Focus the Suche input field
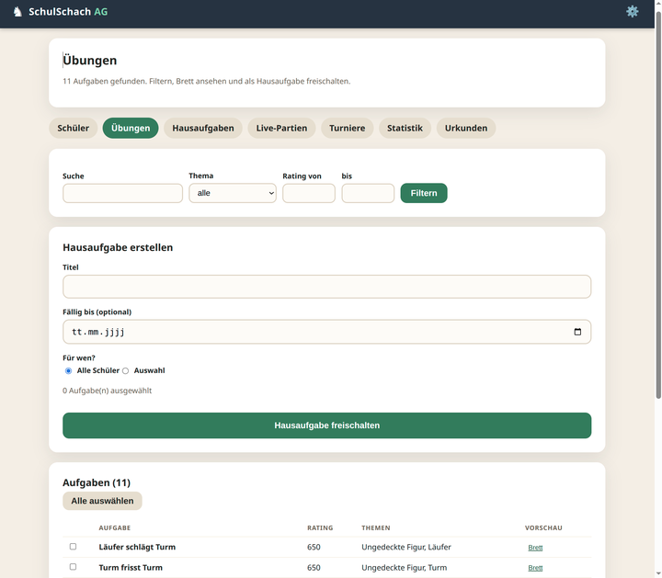662x578 pixels. pyautogui.click(x=122, y=193)
